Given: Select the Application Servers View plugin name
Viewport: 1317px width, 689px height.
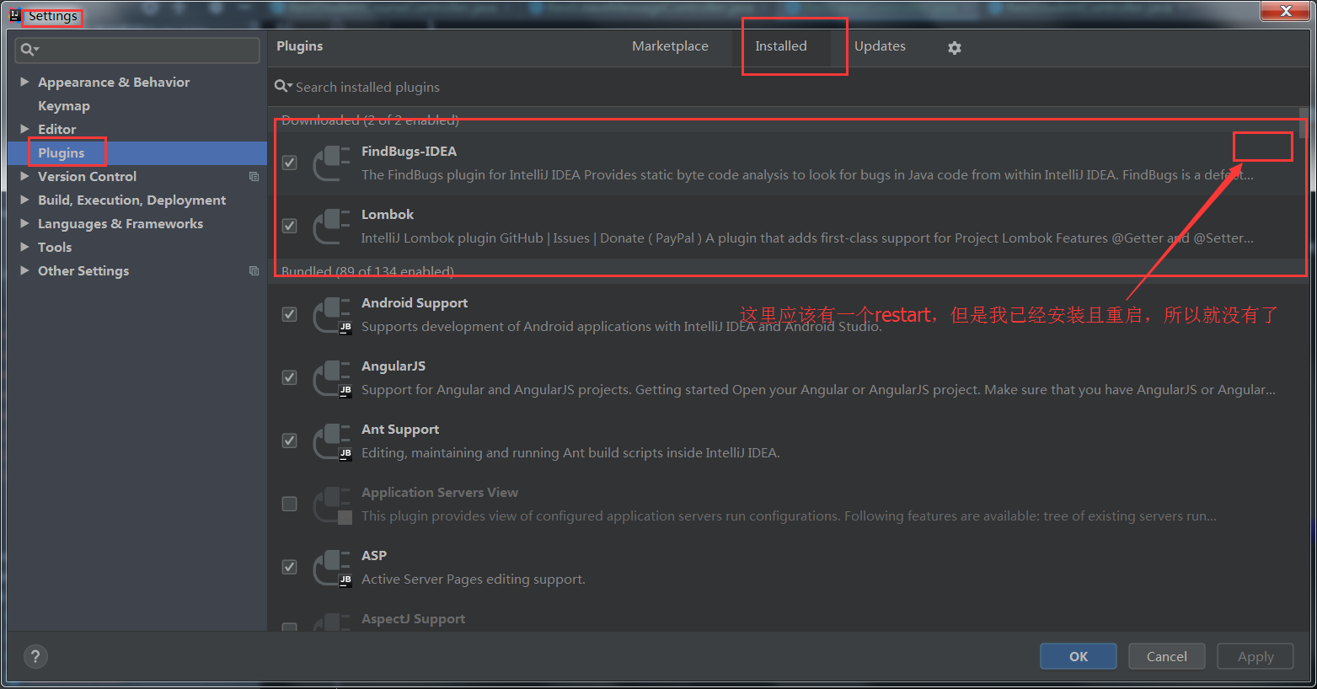Looking at the screenshot, I should coord(440,493).
